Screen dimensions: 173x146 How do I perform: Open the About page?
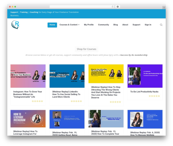click(x=125, y=25)
